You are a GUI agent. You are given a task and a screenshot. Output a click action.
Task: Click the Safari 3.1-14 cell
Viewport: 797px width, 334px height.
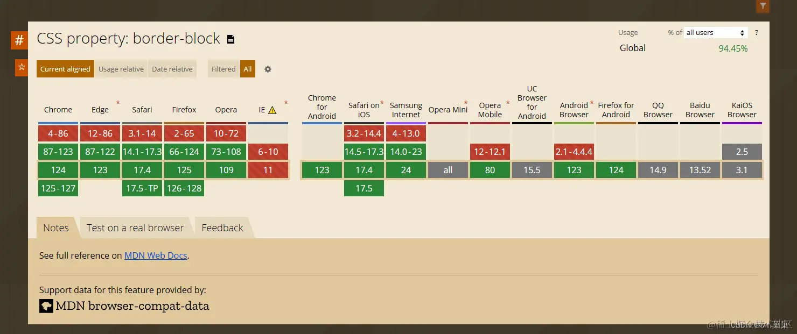click(x=142, y=133)
